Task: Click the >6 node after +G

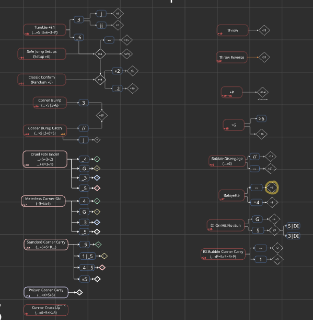Action: click(x=261, y=118)
